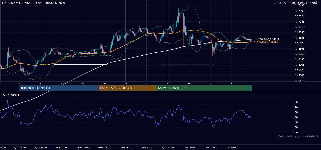Click the 9/30 16:00 time axis label
The image size is (321, 150).
104,148
